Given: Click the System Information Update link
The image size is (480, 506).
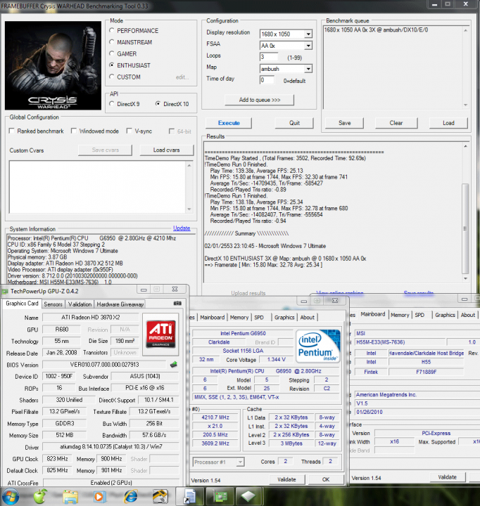Looking at the screenshot, I should pyautogui.click(x=182, y=228).
